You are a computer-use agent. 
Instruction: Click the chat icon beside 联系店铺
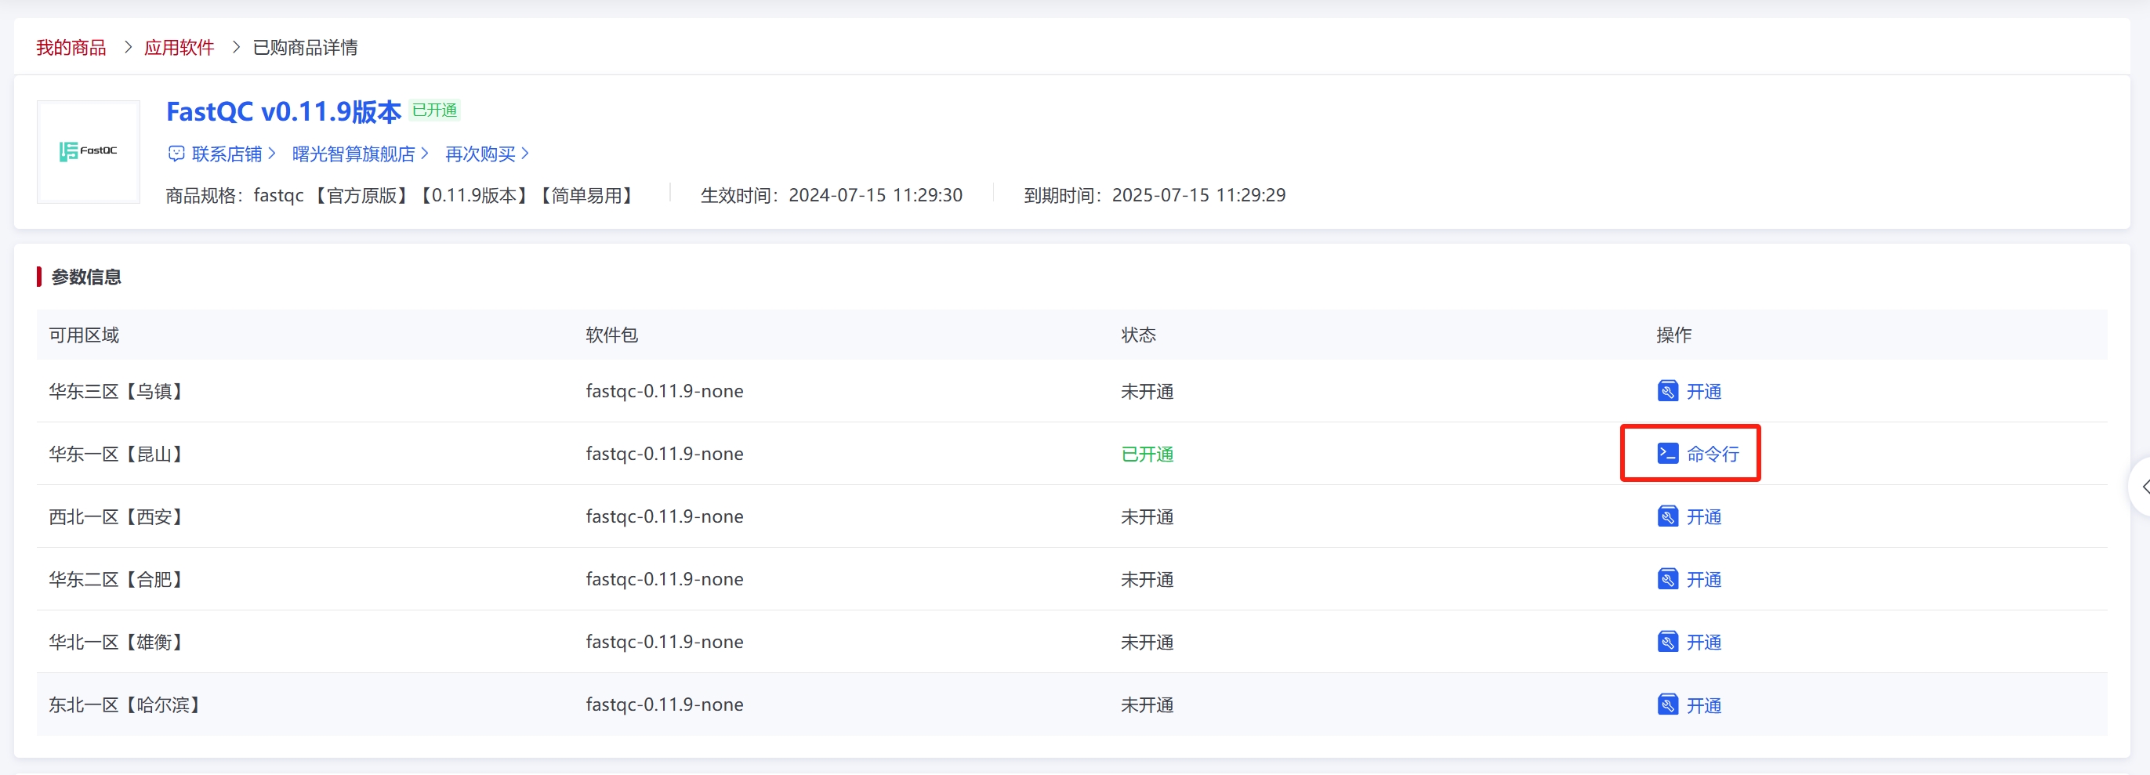click(176, 154)
